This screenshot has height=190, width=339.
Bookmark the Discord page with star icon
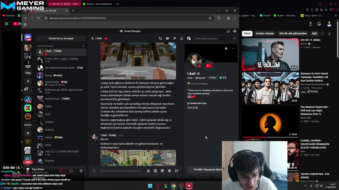pyautogui.click(x=210, y=18)
